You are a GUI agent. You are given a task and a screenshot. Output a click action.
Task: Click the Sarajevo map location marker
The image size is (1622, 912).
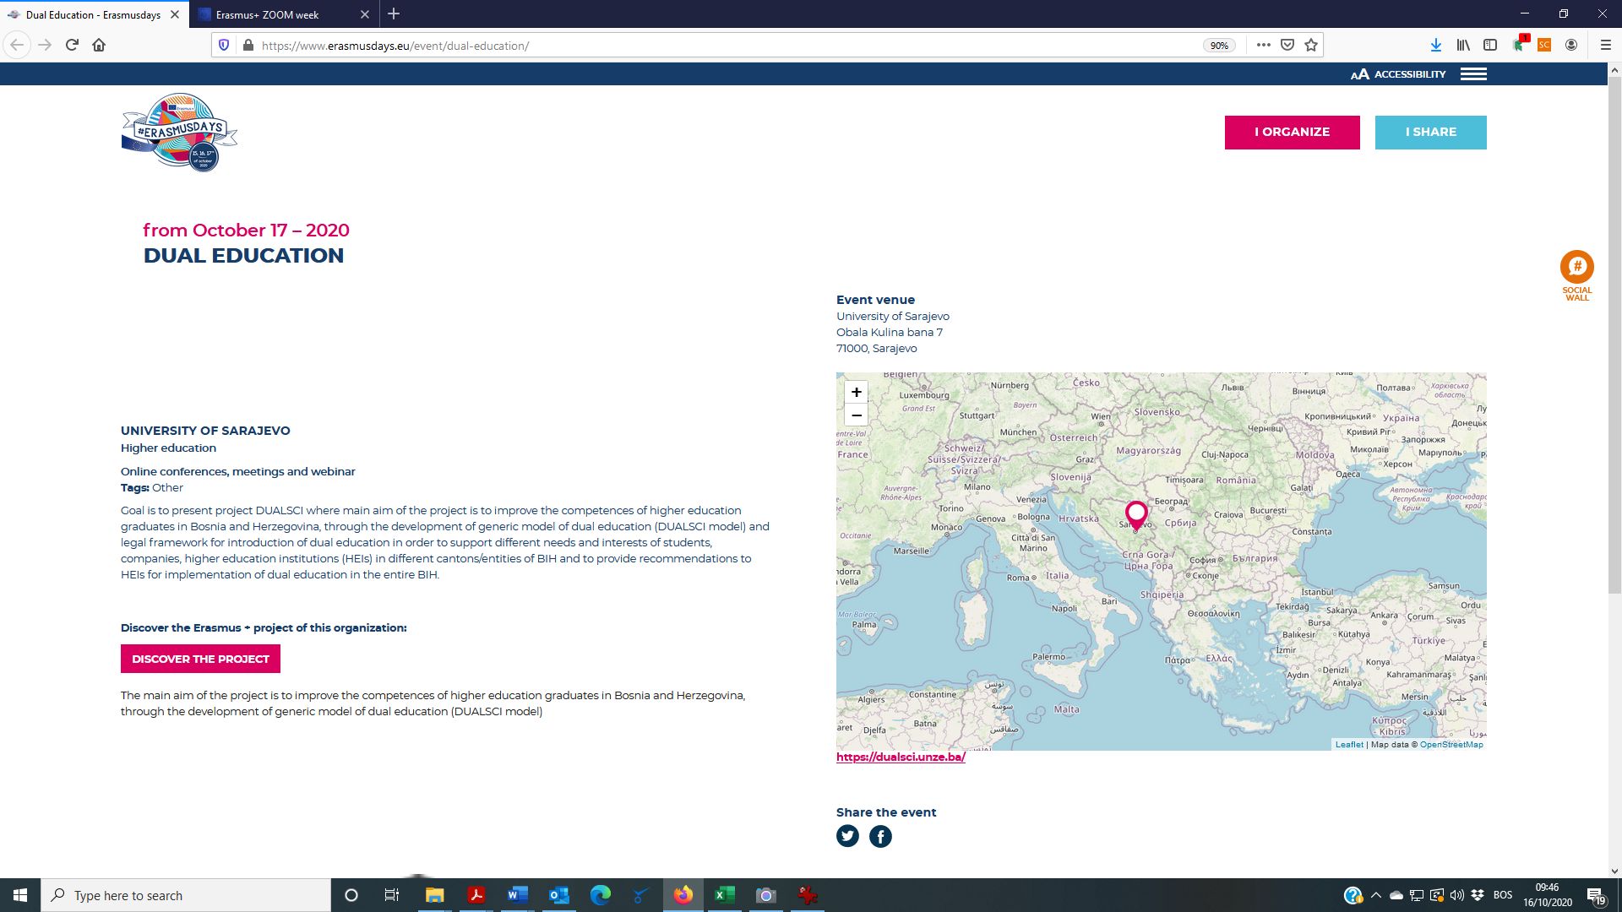pos(1136,514)
